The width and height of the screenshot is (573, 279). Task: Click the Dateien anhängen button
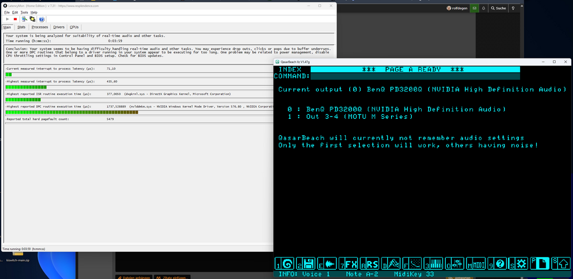[133, 277]
